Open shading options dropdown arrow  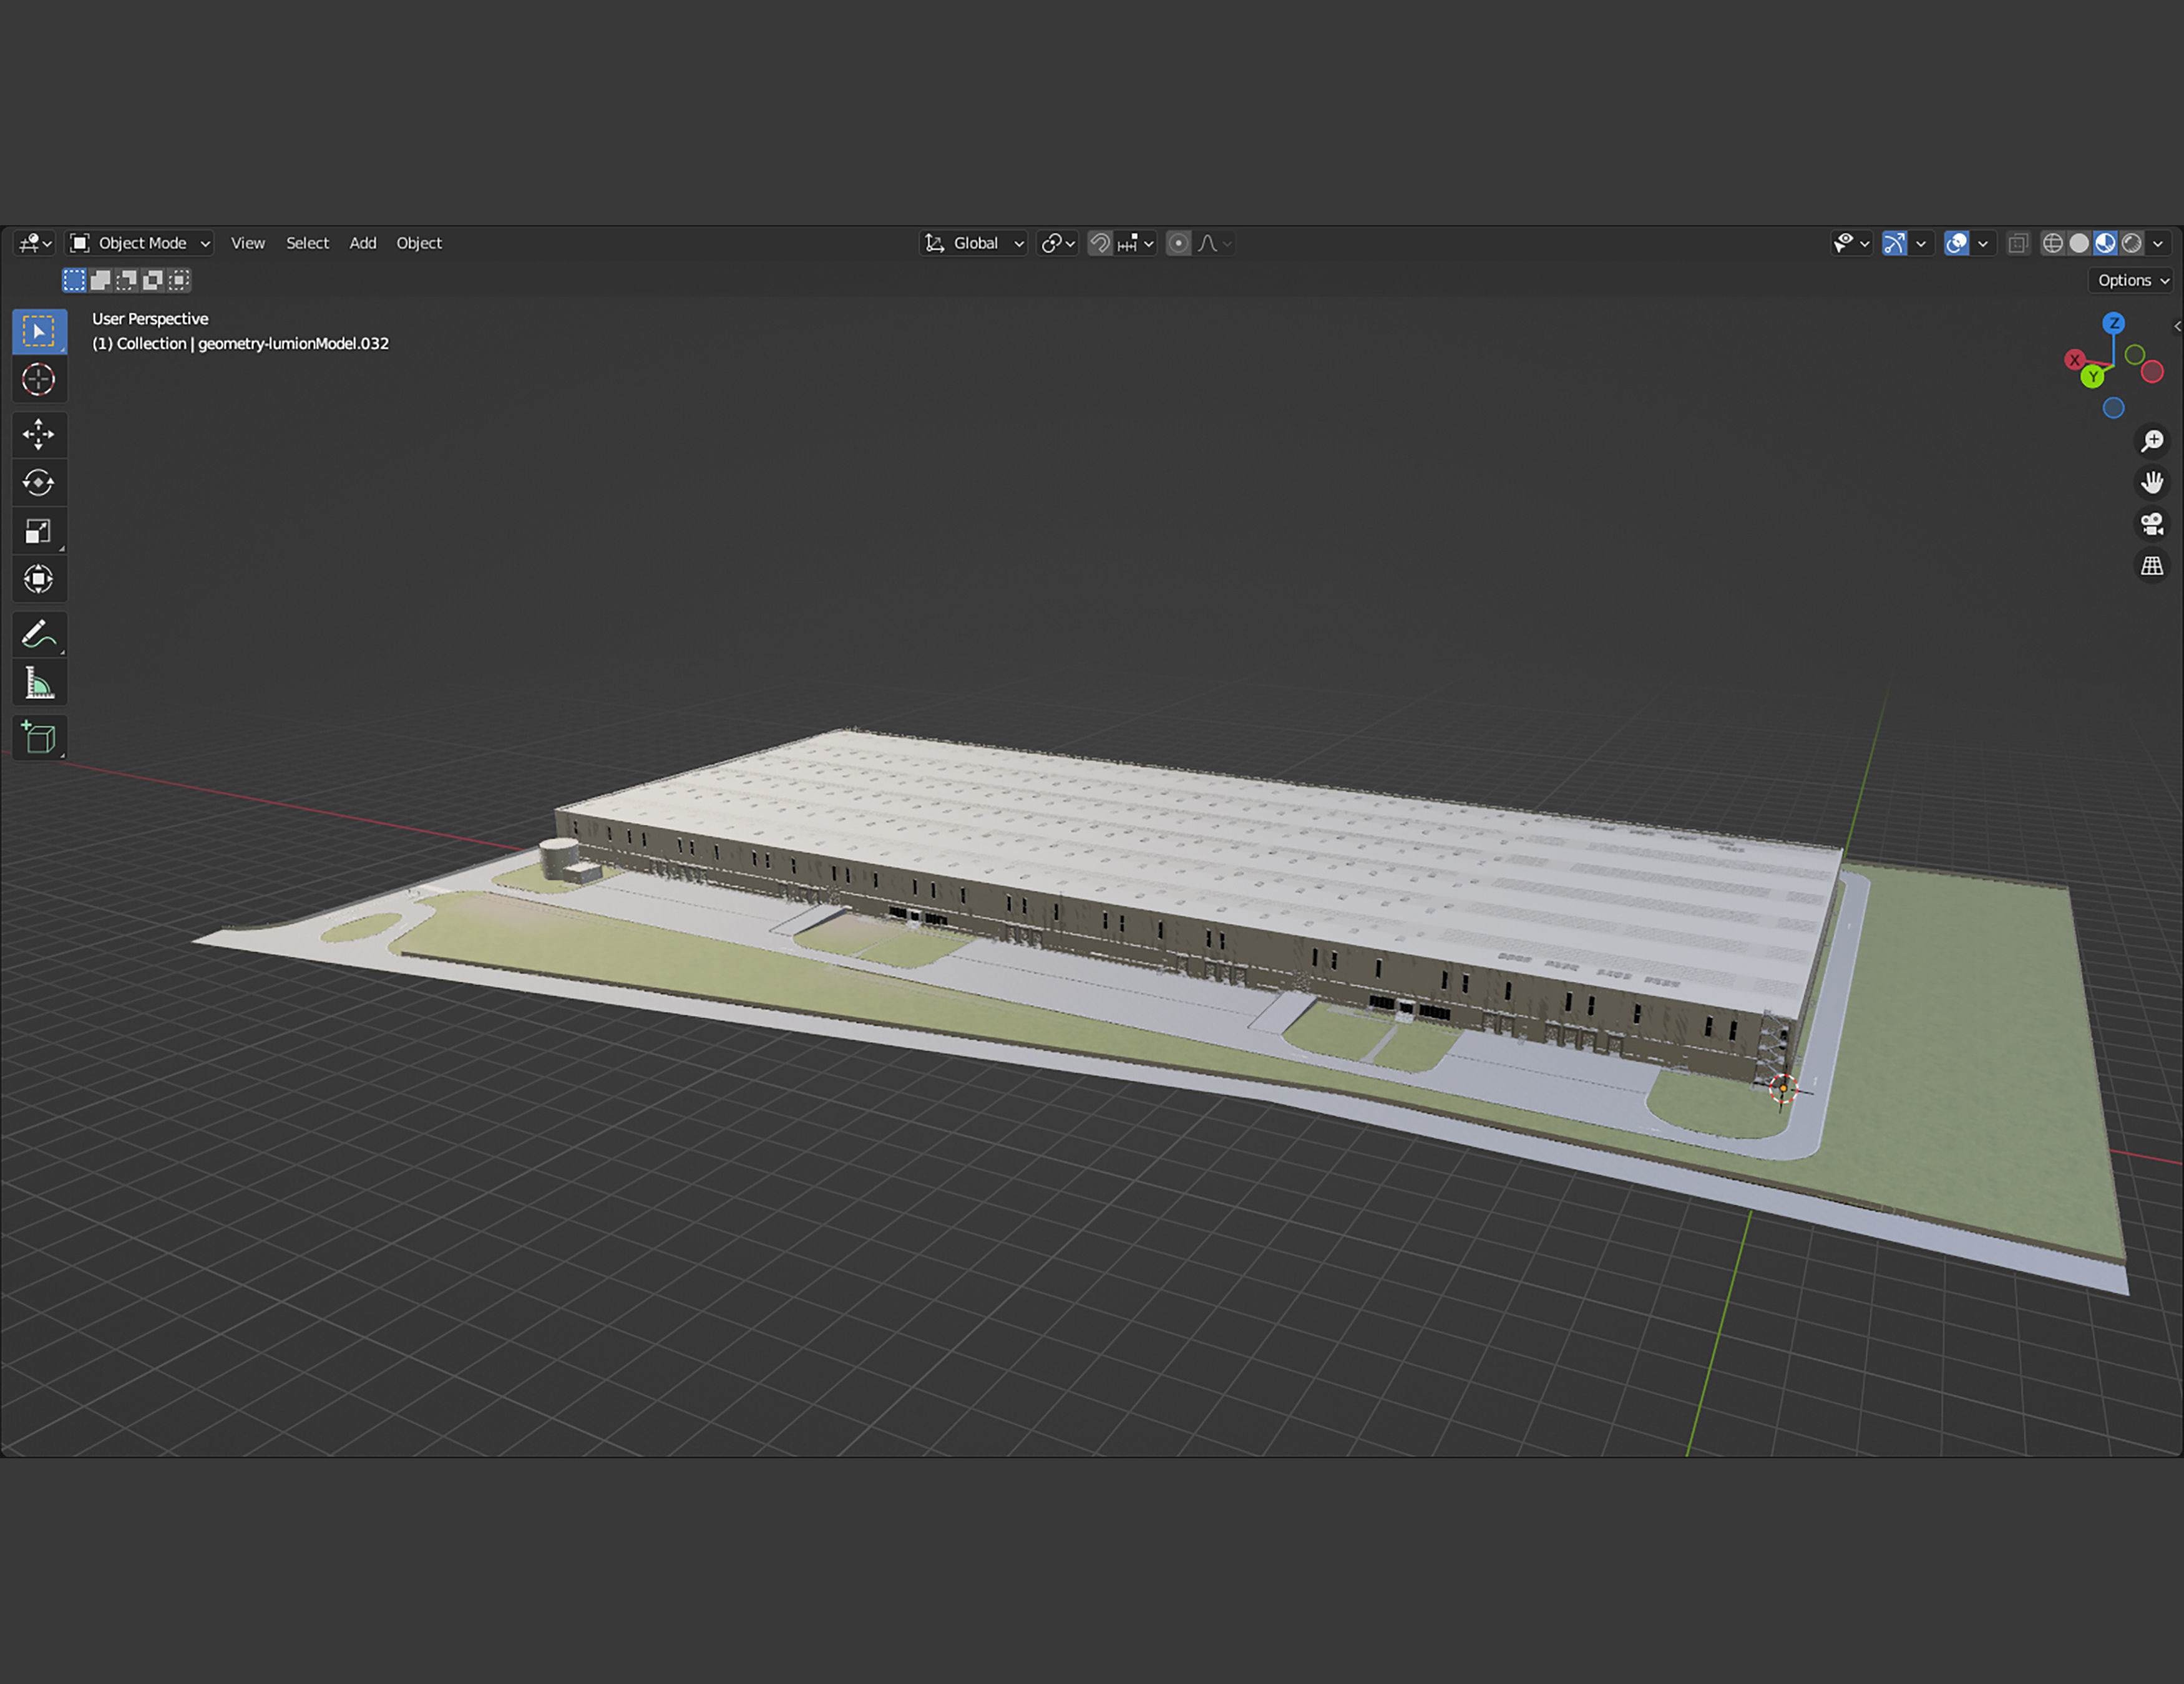click(x=2158, y=243)
